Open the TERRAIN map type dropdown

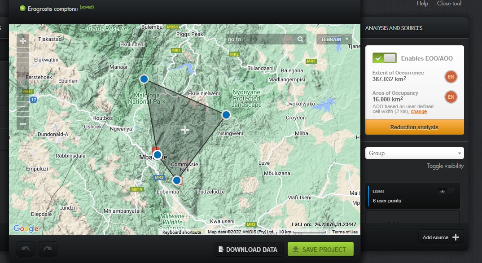point(334,39)
